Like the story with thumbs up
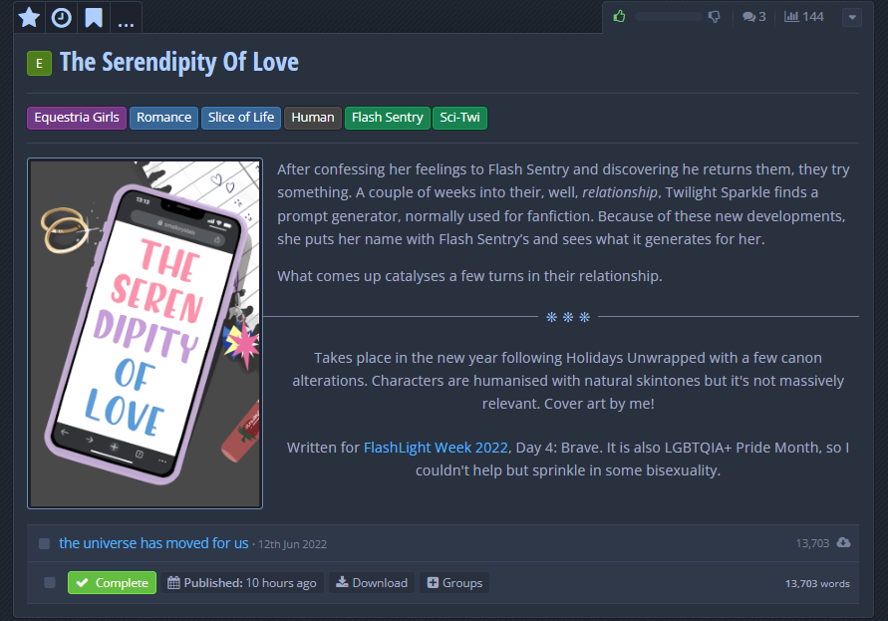 tap(620, 16)
